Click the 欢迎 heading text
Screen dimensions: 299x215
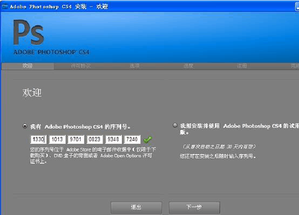click(x=32, y=93)
